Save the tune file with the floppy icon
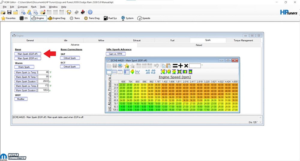 point(9,12)
